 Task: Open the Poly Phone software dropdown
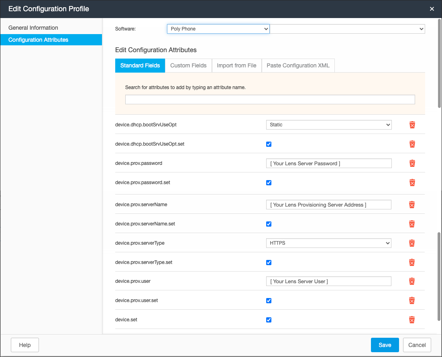pyautogui.click(x=218, y=29)
